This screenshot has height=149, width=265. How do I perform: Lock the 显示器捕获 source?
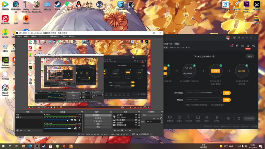pyautogui.click(x=139, y=120)
